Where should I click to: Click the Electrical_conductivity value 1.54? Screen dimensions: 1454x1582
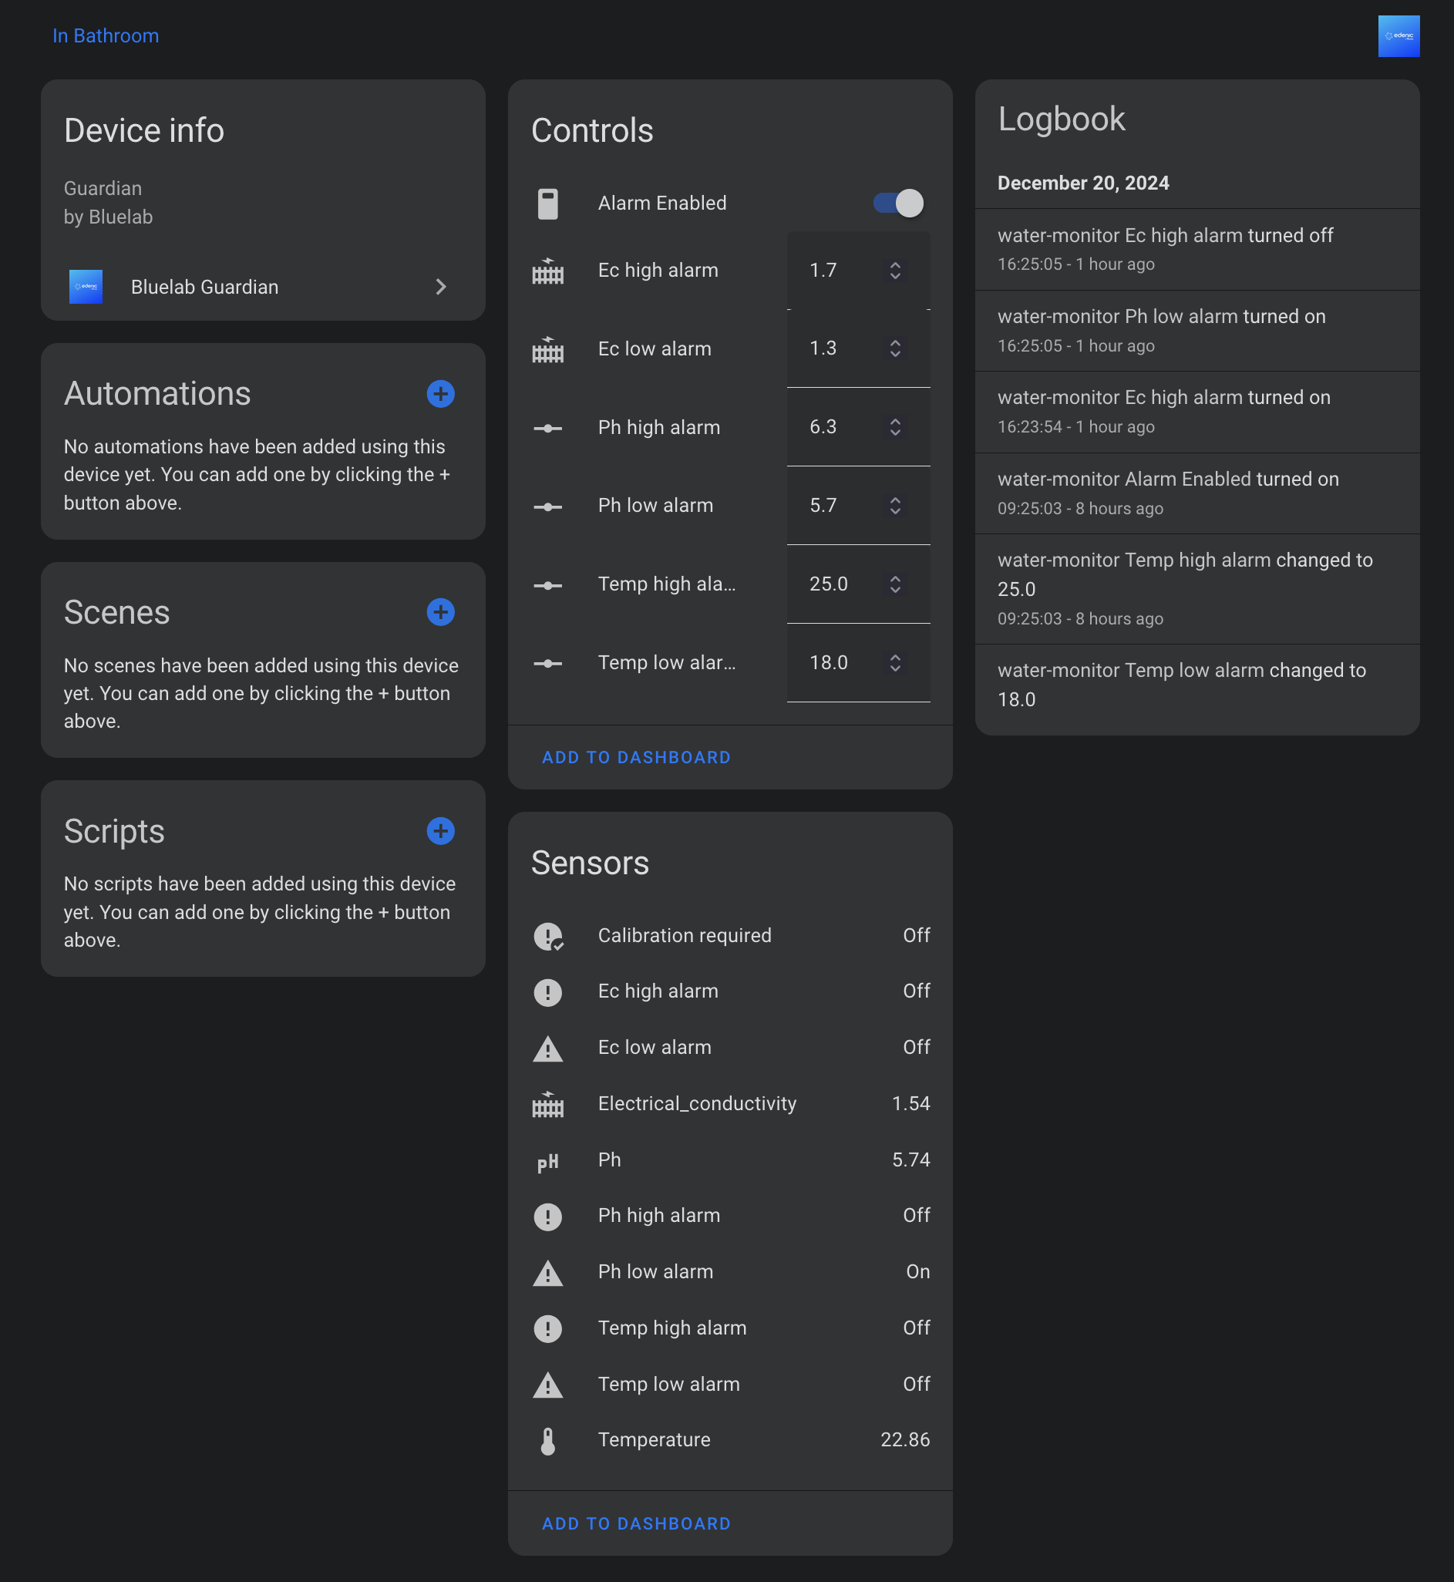(x=910, y=1104)
